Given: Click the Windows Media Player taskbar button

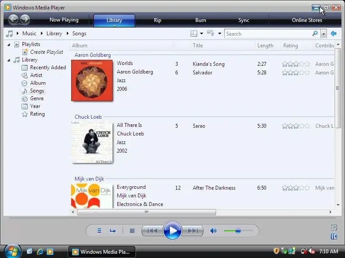Looking at the screenshot, I should click(x=102, y=252).
